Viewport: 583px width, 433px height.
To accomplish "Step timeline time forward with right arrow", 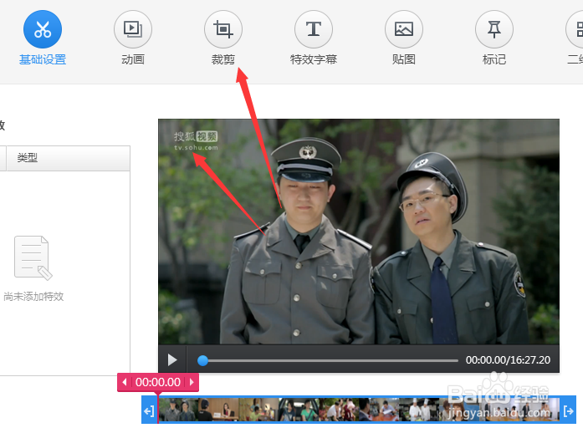I will (x=192, y=382).
